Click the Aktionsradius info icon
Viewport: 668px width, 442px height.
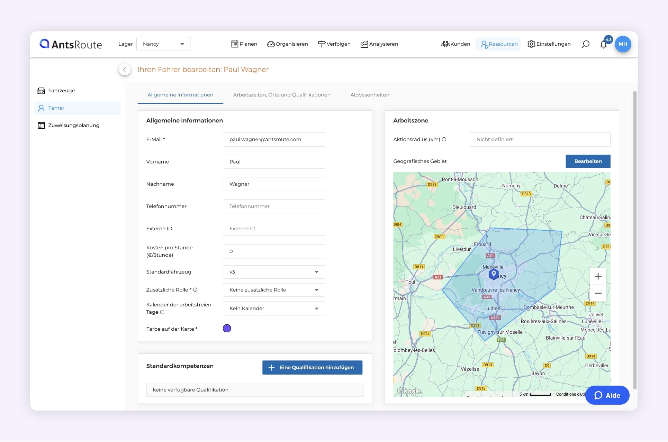[444, 139]
